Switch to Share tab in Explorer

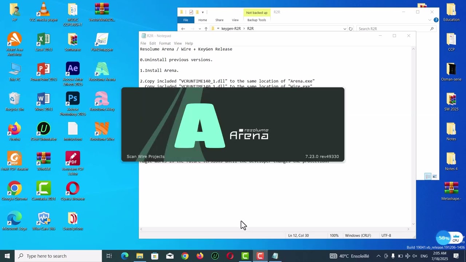pos(220,20)
